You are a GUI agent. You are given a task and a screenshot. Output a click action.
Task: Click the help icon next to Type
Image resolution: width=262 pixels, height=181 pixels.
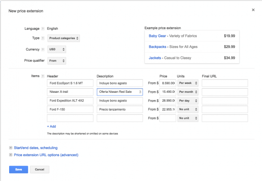point(43,38)
